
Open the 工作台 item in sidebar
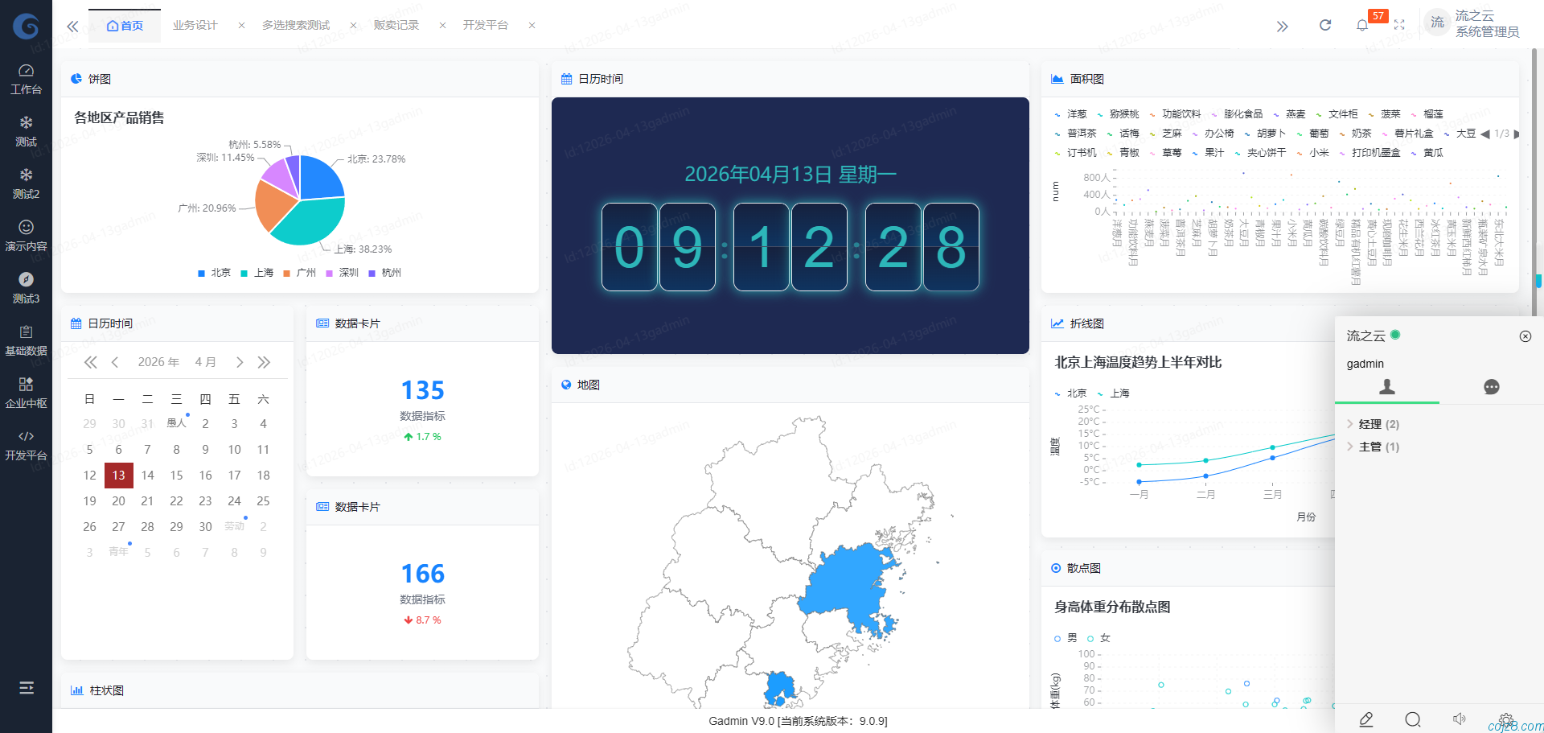(x=26, y=79)
